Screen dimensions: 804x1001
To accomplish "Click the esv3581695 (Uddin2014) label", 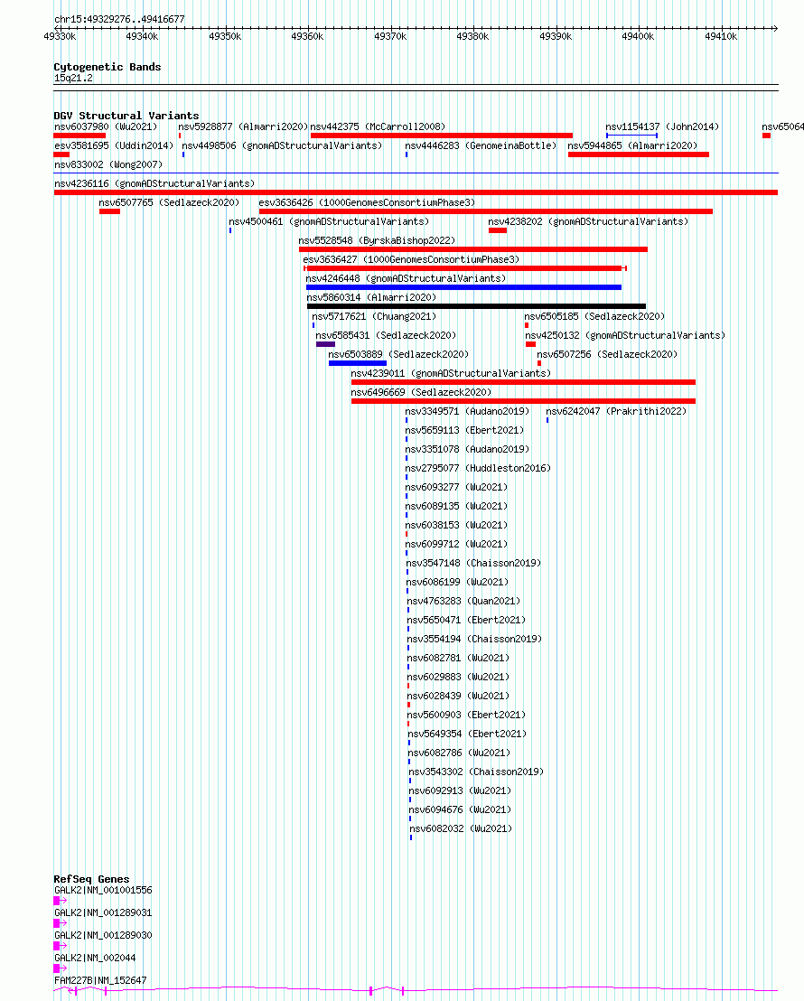I will pyautogui.click(x=114, y=145).
